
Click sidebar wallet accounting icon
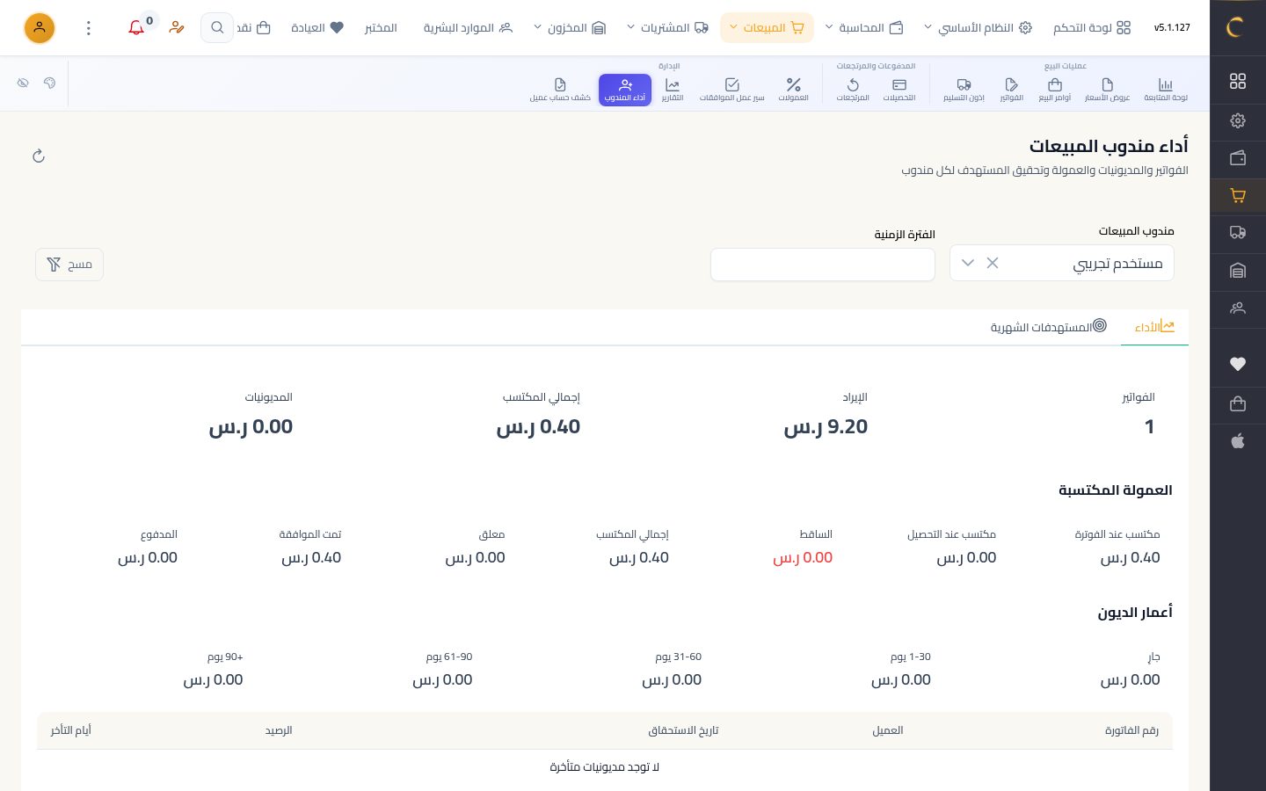1238,158
